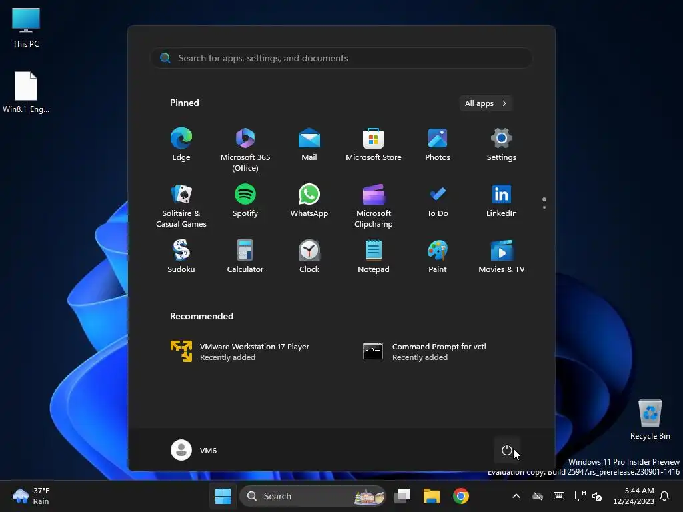The height and width of the screenshot is (512, 683).
Task: Click the Start menu search field
Action: [x=341, y=58]
